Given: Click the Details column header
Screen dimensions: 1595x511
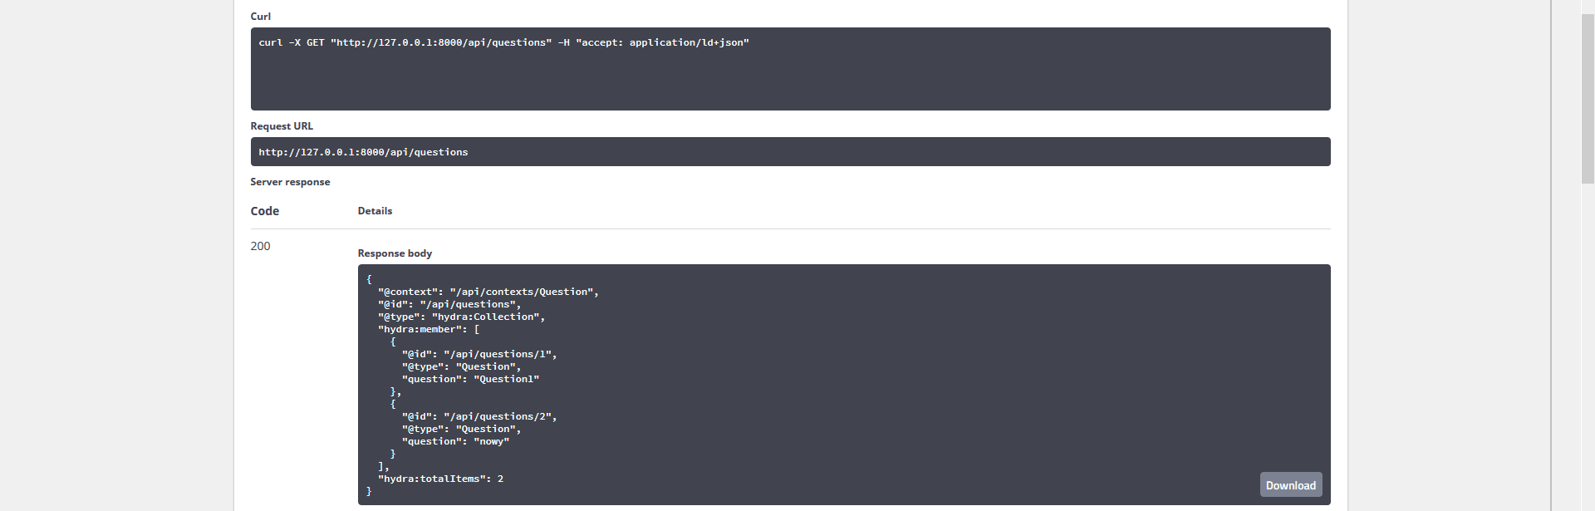Looking at the screenshot, I should 375,210.
